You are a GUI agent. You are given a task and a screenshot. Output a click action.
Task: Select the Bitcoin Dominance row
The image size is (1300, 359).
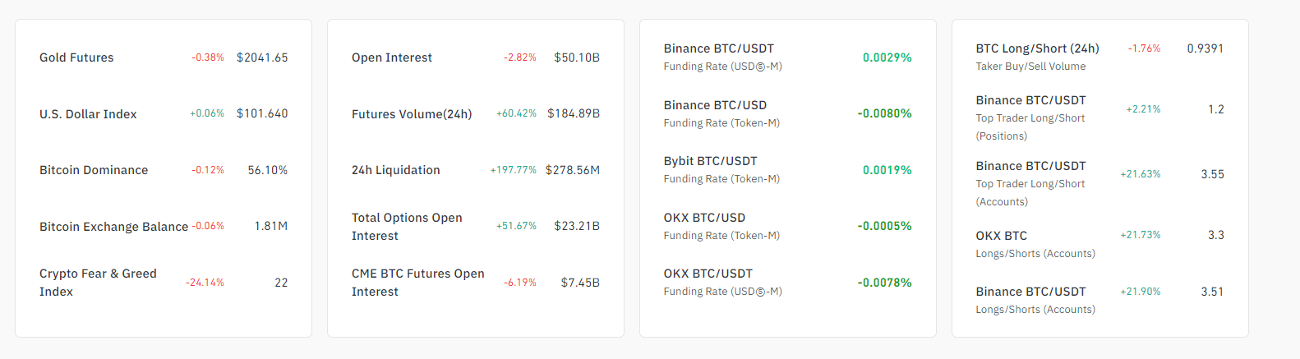[x=94, y=170]
